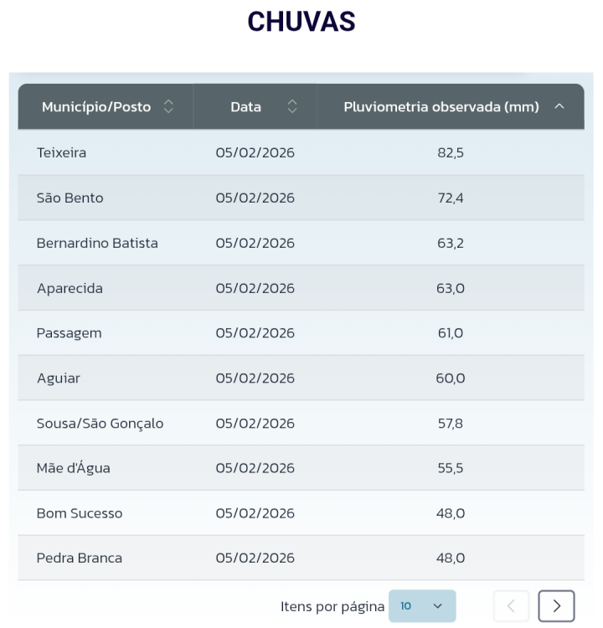The image size is (603, 628).
Task: Sort by Município/Posto using the arrows icon
Action: 168,106
